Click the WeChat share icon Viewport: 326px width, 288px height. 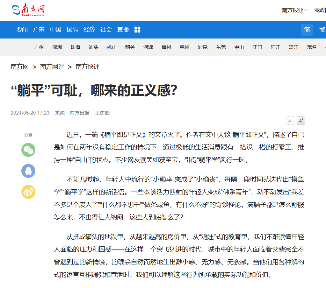[x=28, y=150]
